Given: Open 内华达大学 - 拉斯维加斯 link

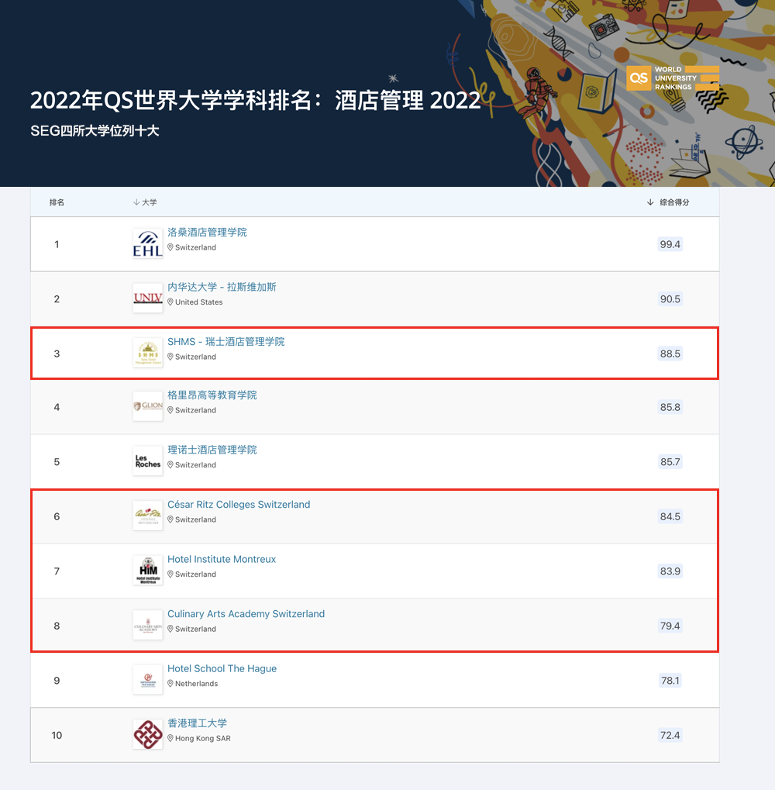Looking at the screenshot, I should click(x=222, y=287).
